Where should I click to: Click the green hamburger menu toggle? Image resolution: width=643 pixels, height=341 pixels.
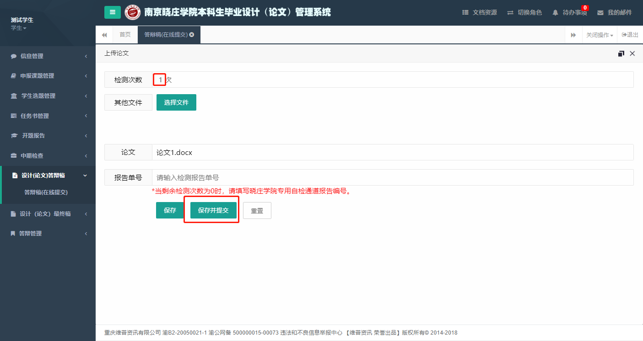point(112,12)
